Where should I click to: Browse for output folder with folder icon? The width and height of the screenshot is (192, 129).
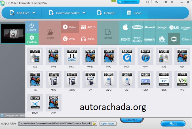point(94,124)
